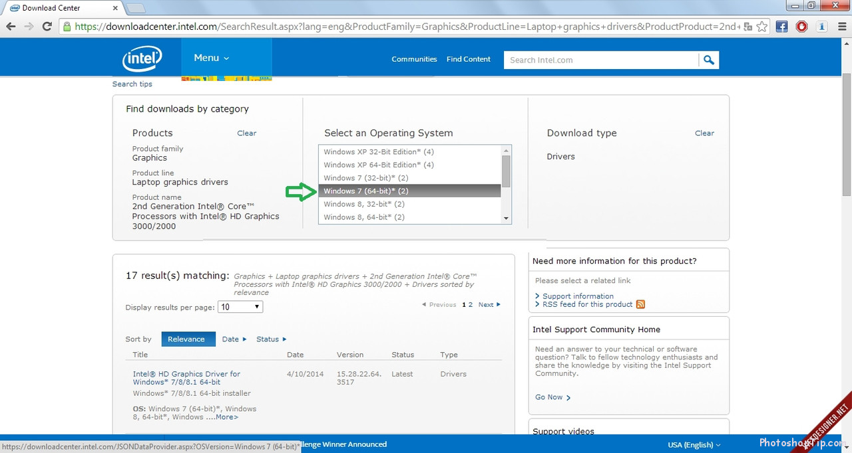Select Windows 7 (32-bit) option

(410, 178)
